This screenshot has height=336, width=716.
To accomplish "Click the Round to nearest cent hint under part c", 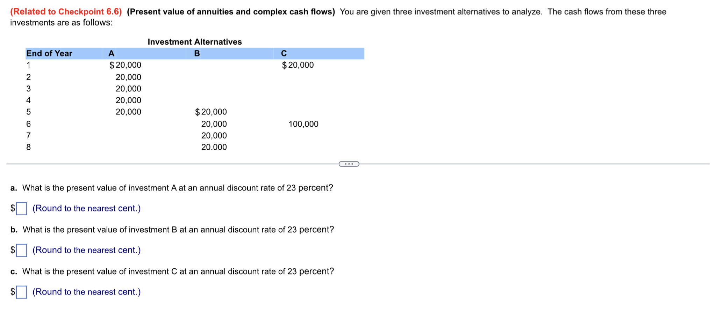I will [86, 292].
